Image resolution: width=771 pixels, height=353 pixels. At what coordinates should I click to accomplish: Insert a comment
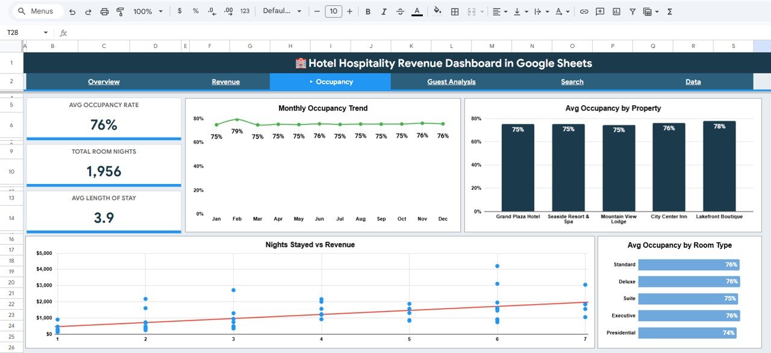click(x=599, y=11)
